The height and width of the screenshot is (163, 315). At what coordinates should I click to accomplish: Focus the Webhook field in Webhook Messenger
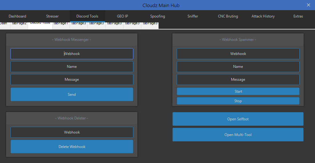(72, 54)
